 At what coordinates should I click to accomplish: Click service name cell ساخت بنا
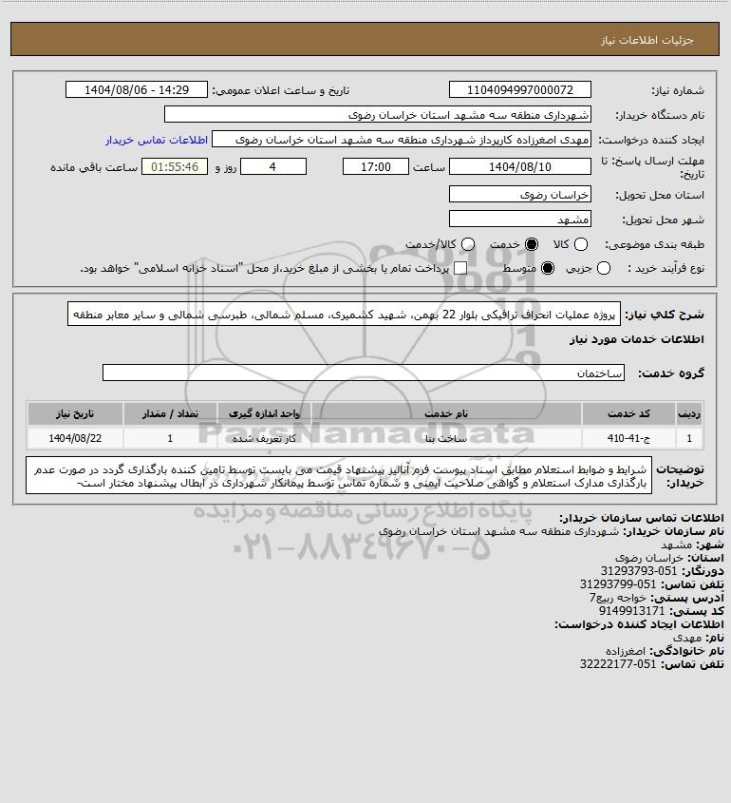446,438
